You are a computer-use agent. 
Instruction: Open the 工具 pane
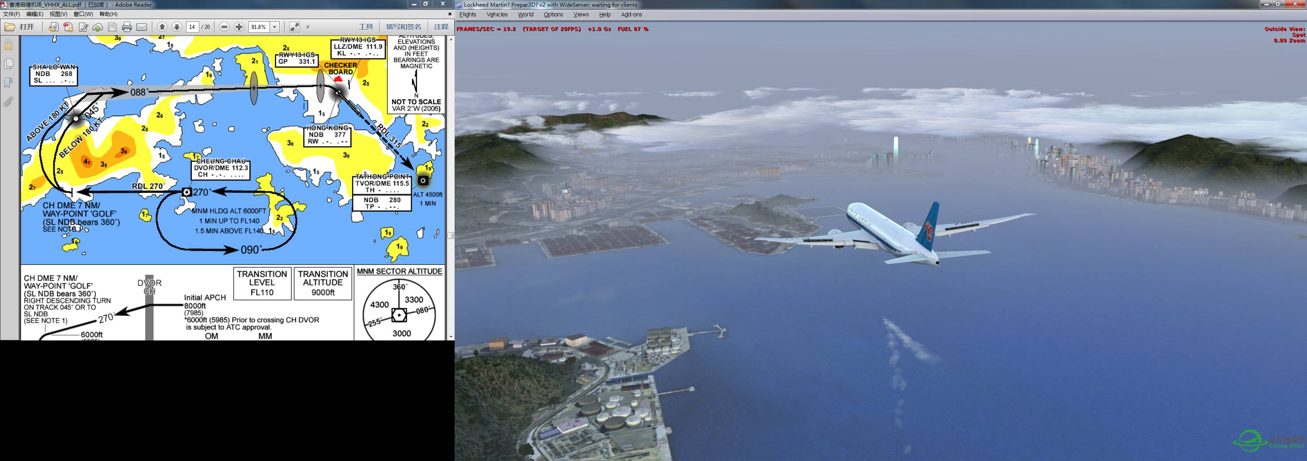[x=366, y=27]
